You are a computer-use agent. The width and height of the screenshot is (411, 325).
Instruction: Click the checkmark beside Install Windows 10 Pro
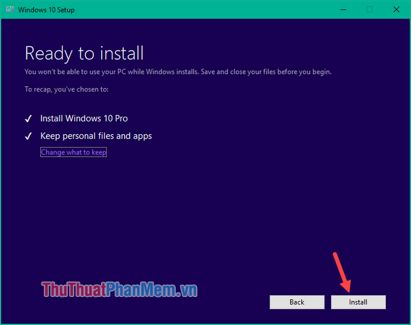(28, 119)
